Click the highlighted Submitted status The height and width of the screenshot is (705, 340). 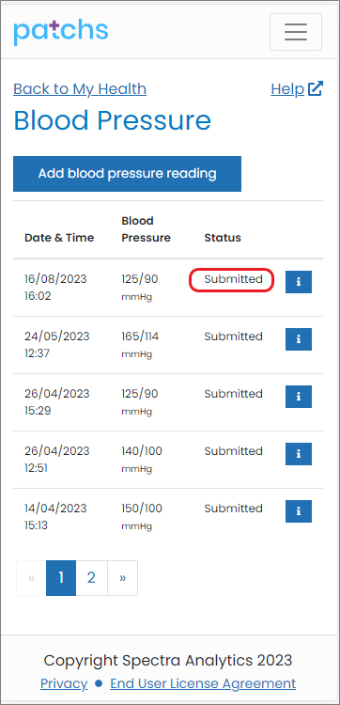pyautogui.click(x=231, y=279)
